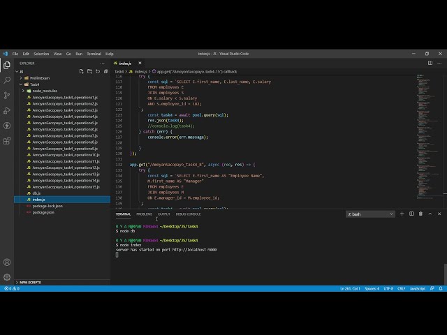
Task: Click UTF-8 encoding in status bar
Action: tap(388, 288)
